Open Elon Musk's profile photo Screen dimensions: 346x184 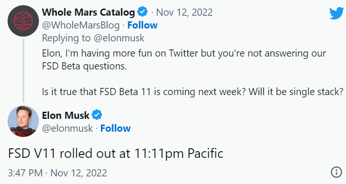click(x=23, y=121)
